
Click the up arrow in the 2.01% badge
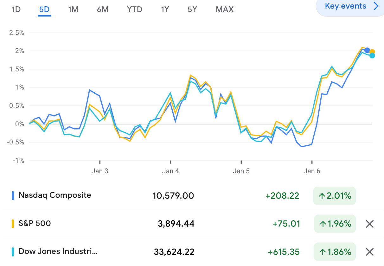click(323, 196)
